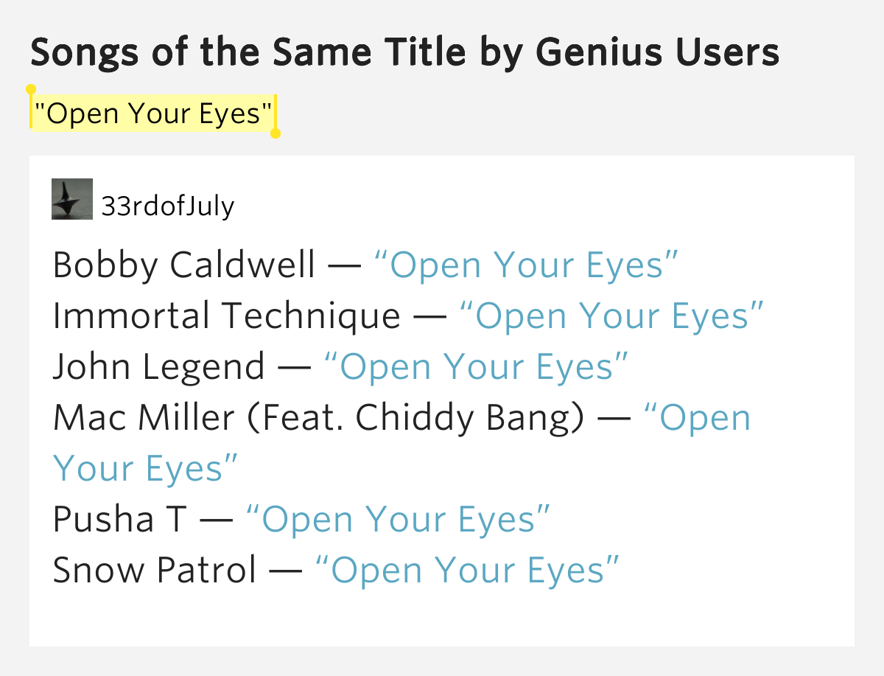Image resolution: width=884 pixels, height=676 pixels.
Task: Open Pusha T's "Open Your Eyes" link
Action: pos(398,519)
